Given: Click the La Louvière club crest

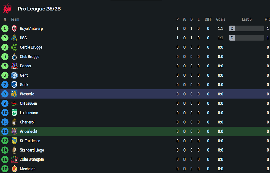Looking at the screenshot, I should tap(14, 113).
